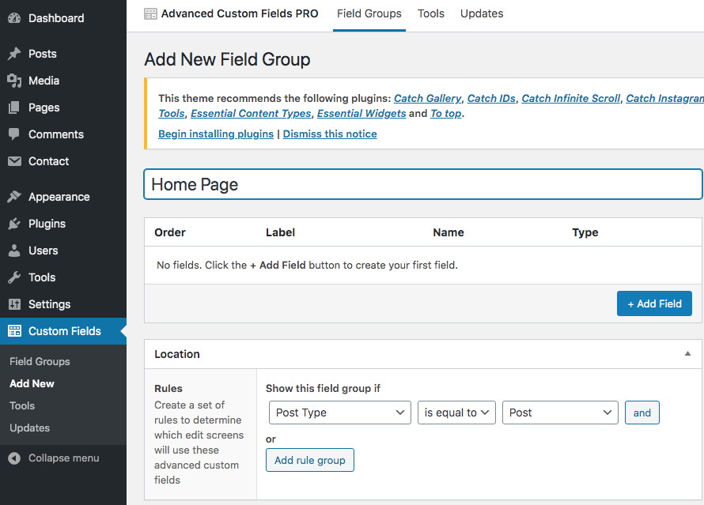Collapse the Location panel triangle
The width and height of the screenshot is (704, 505).
tap(687, 354)
